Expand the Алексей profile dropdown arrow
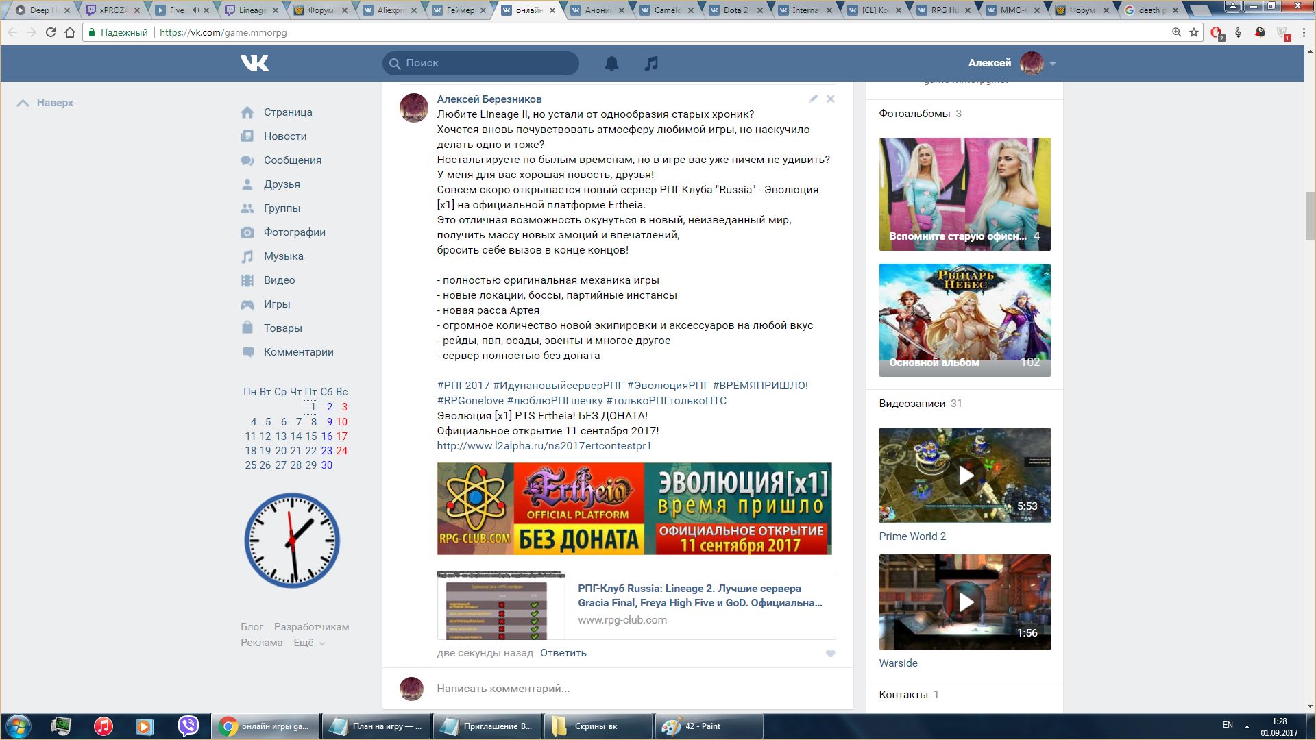 point(1053,64)
